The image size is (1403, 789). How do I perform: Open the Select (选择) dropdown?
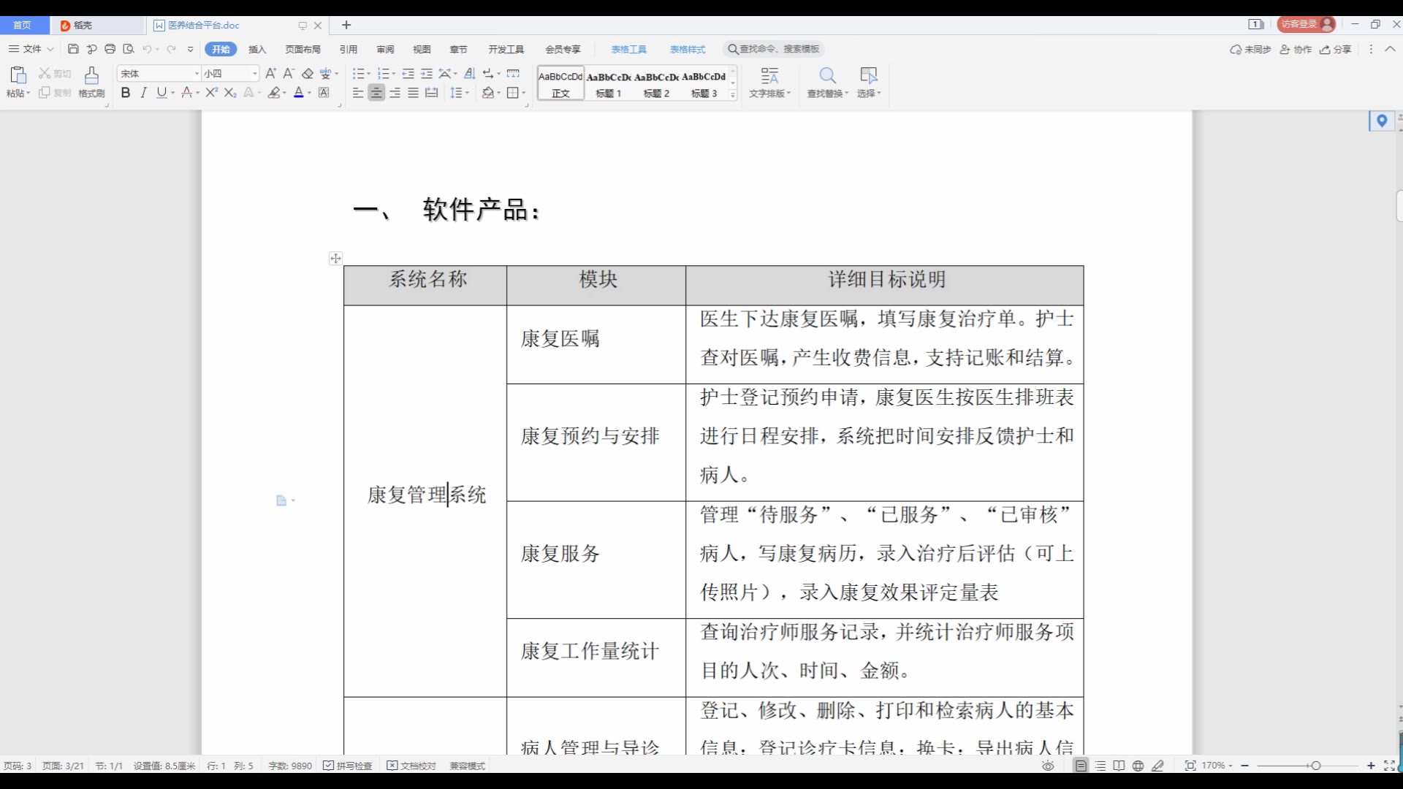[869, 83]
